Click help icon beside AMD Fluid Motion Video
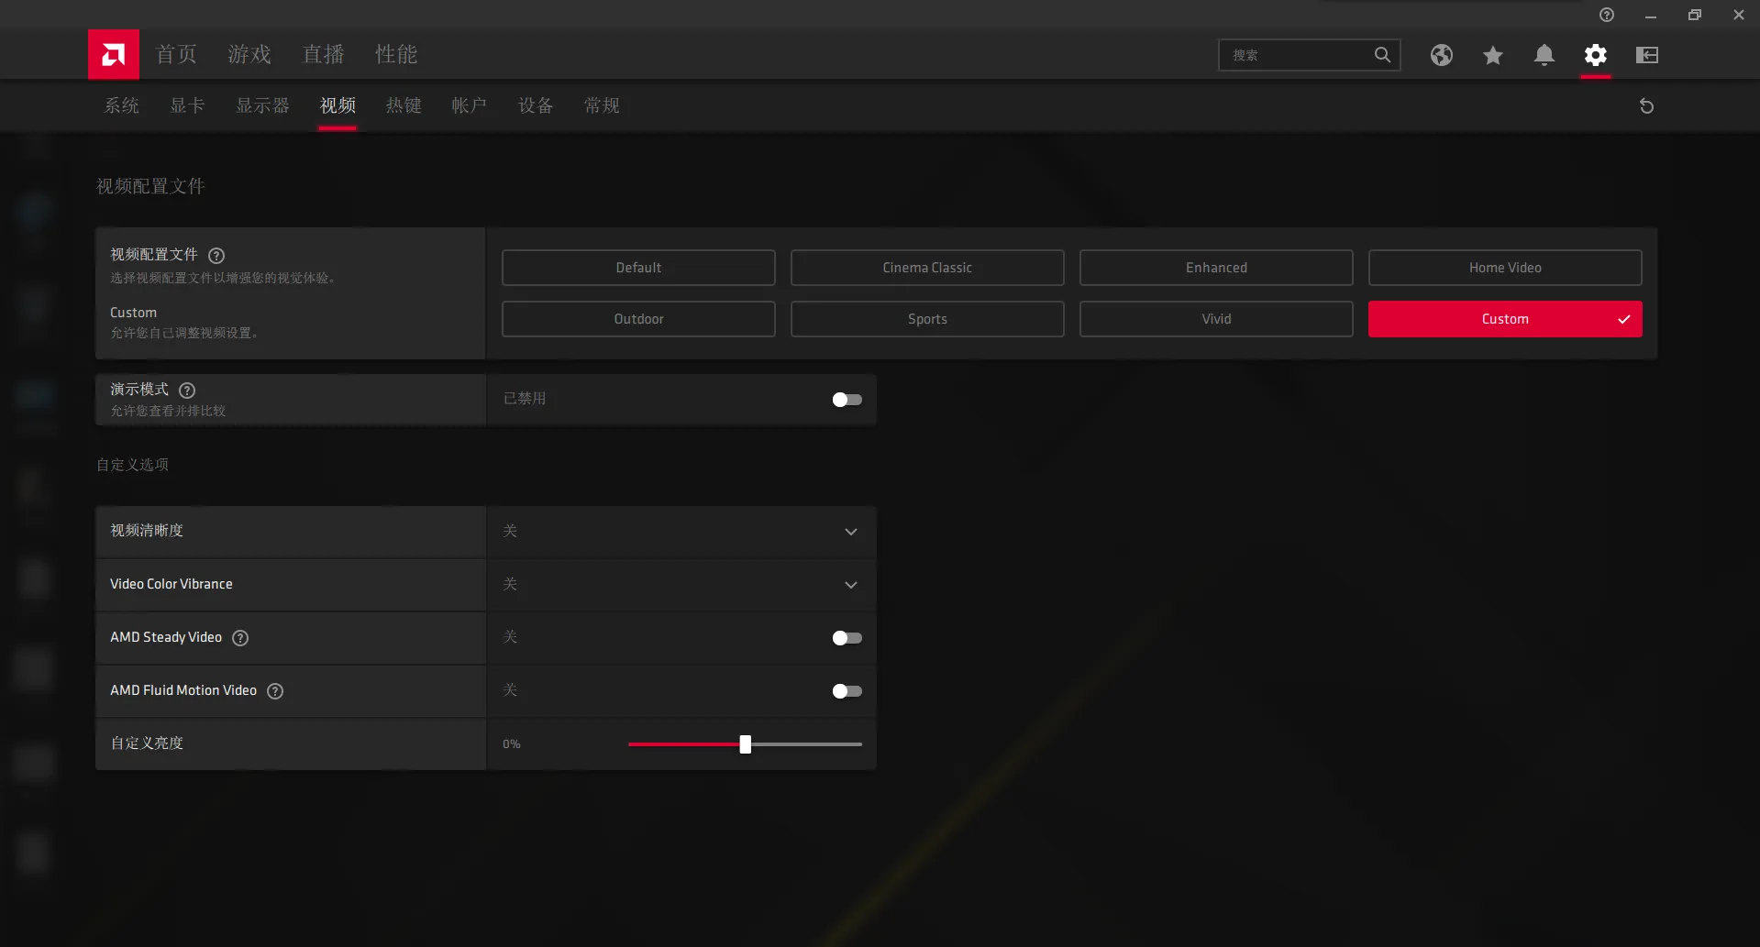1760x947 pixels. [275, 691]
